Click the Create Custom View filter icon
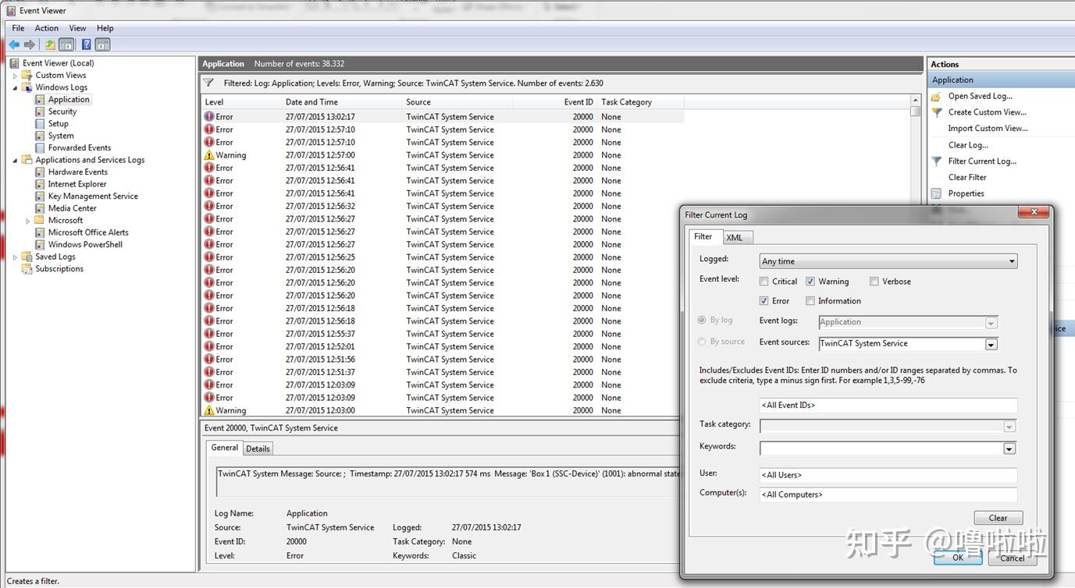 click(936, 112)
